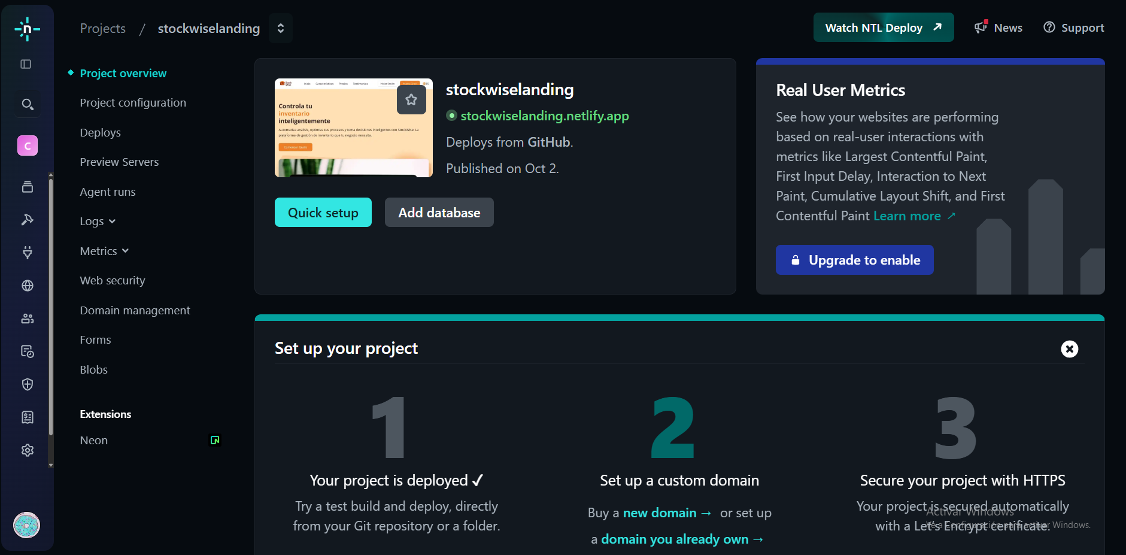Open the team members icon in sidebar
Viewport: 1126px width, 555px height.
click(28, 319)
